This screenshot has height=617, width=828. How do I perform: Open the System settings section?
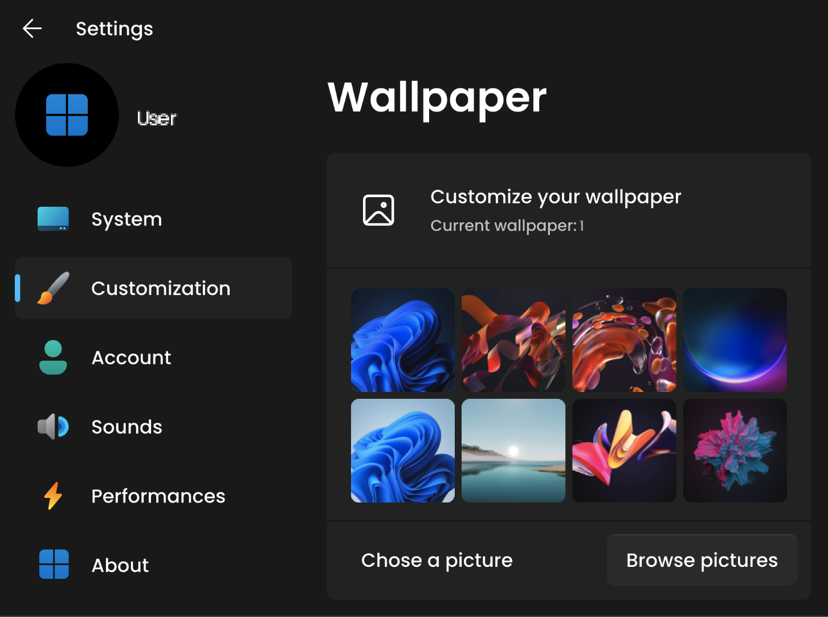point(127,219)
